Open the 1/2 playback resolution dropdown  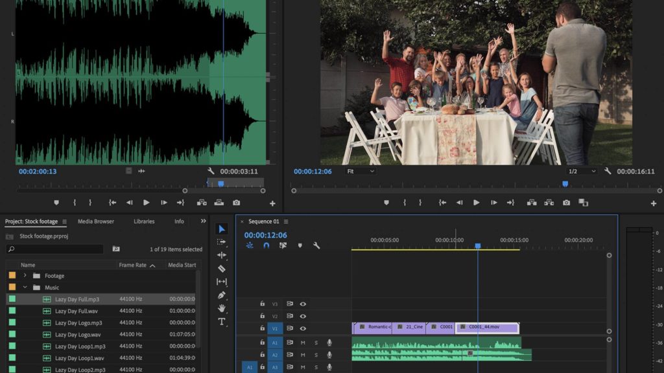582,172
